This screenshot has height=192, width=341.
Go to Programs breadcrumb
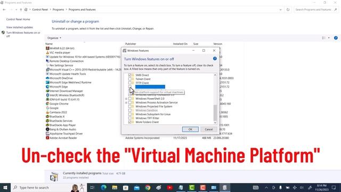click(58, 10)
